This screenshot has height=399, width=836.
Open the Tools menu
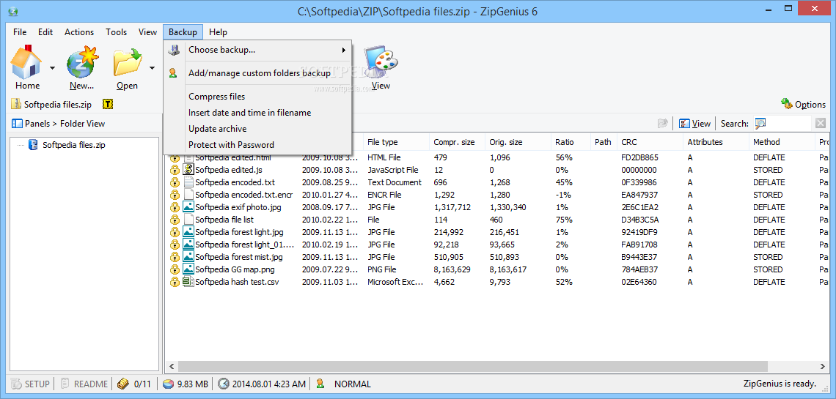(116, 32)
